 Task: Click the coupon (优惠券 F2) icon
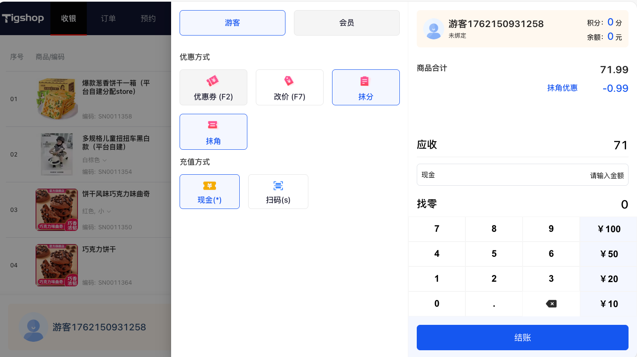[x=213, y=81]
